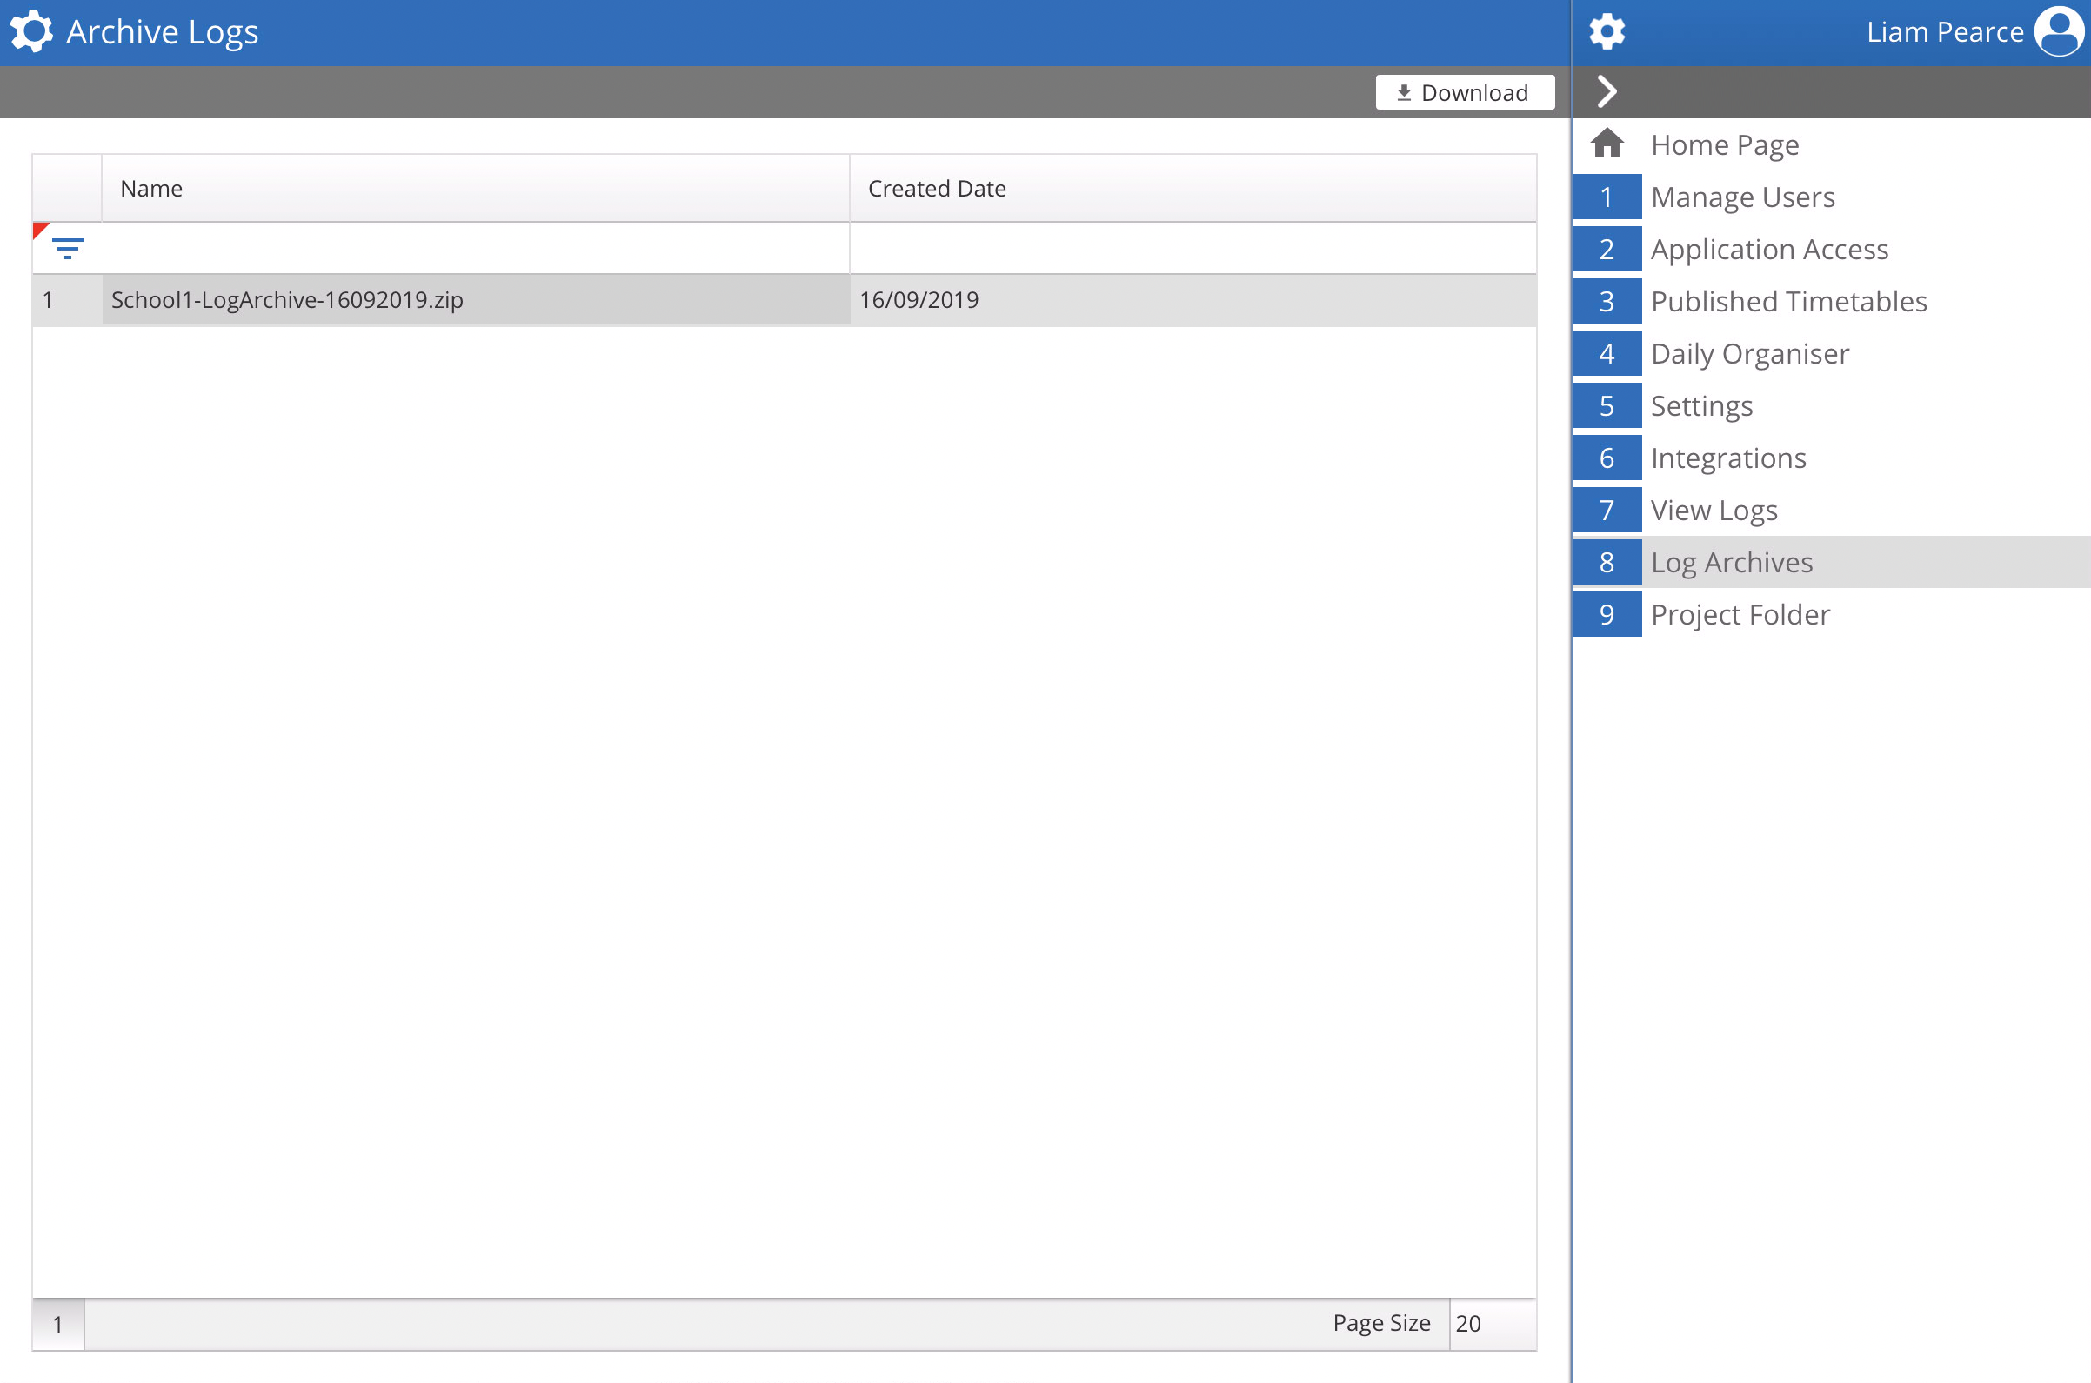Open the Integrations menu entry
This screenshot has width=2091, height=1383.
pos(1727,458)
